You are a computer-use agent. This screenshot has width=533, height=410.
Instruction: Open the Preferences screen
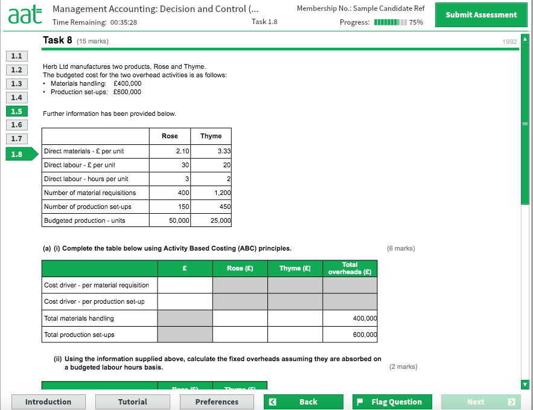coord(217,402)
